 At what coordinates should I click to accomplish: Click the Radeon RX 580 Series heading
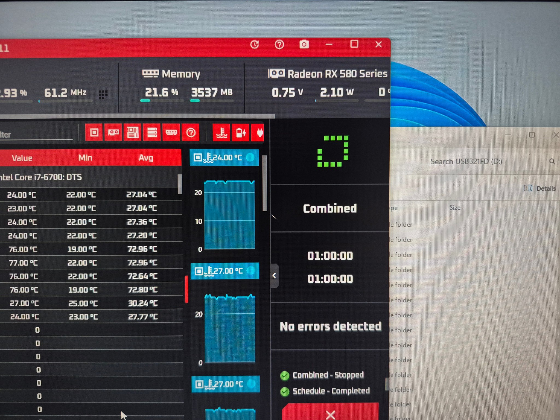(328, 74)
